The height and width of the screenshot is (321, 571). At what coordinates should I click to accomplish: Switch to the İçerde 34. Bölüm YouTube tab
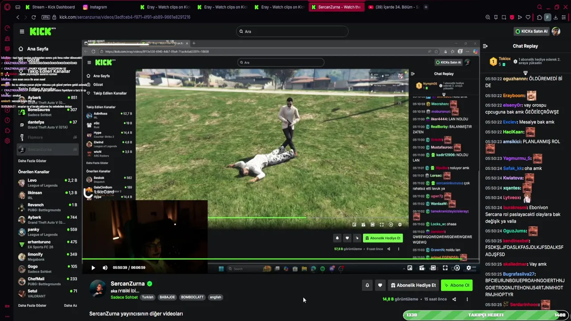click(394, 7)
